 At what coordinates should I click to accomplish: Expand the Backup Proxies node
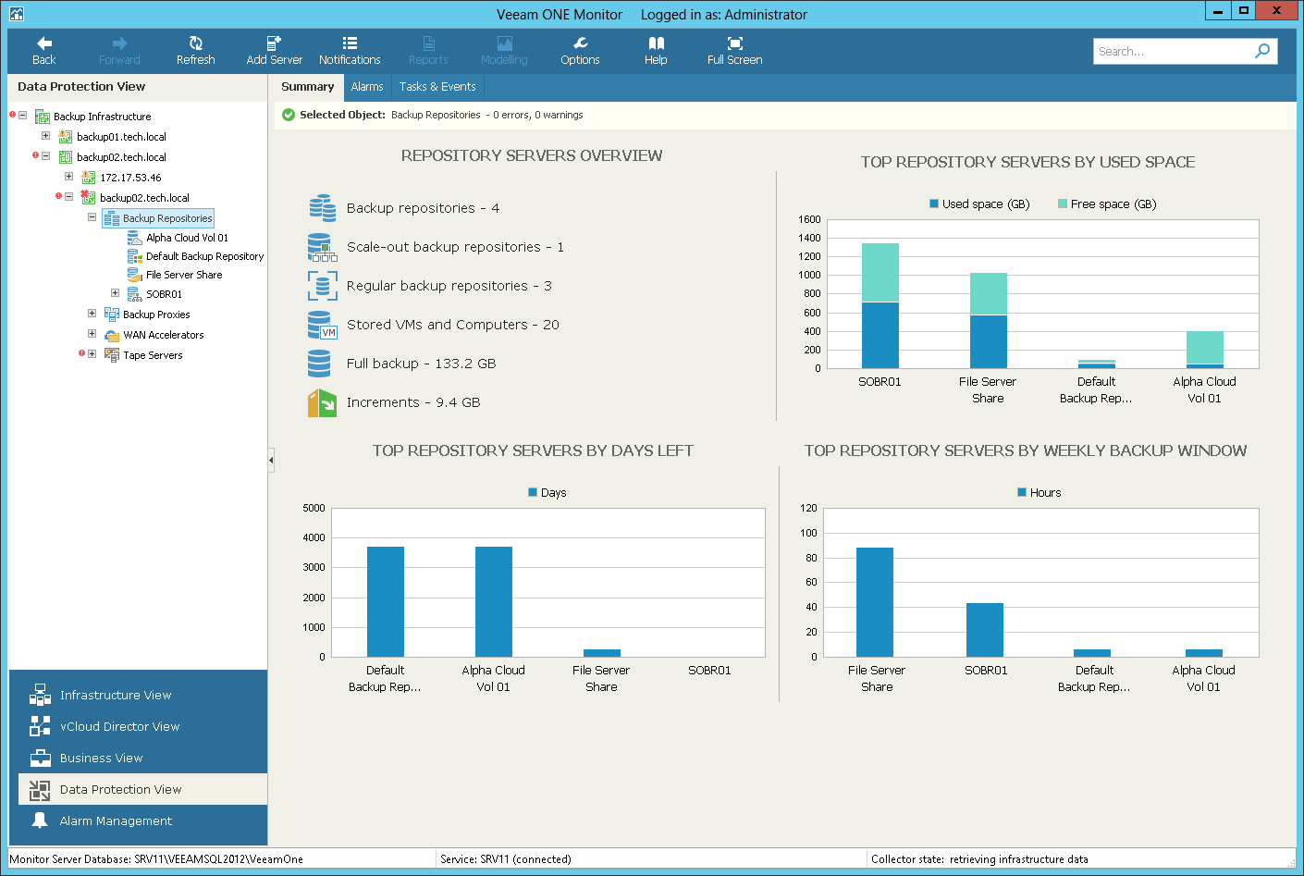pos(92,314)
